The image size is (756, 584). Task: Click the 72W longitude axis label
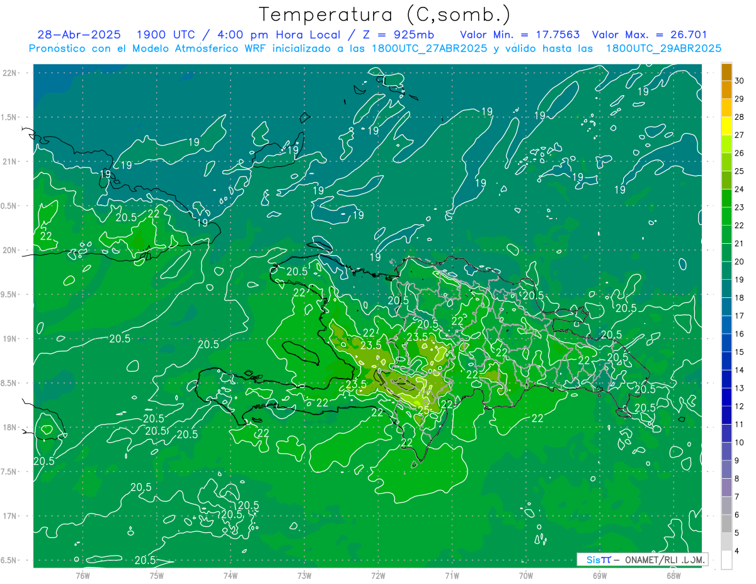[x=379, y=575]
